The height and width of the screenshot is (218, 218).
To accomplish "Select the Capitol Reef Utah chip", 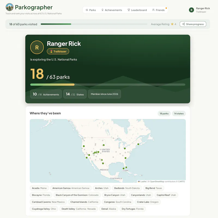I will coord(166,195).
